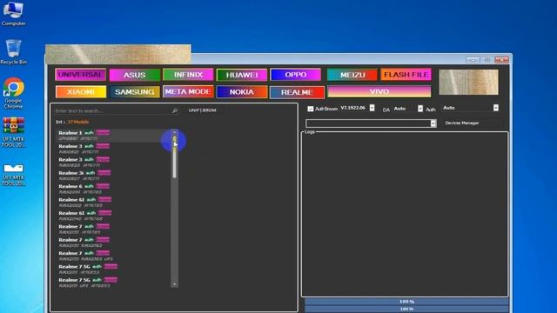Open Devices Manager

tap(462, 123)
